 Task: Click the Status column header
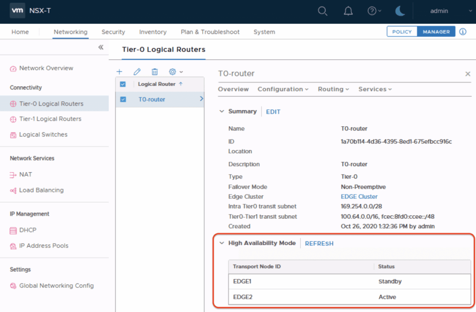pos(386,266)
